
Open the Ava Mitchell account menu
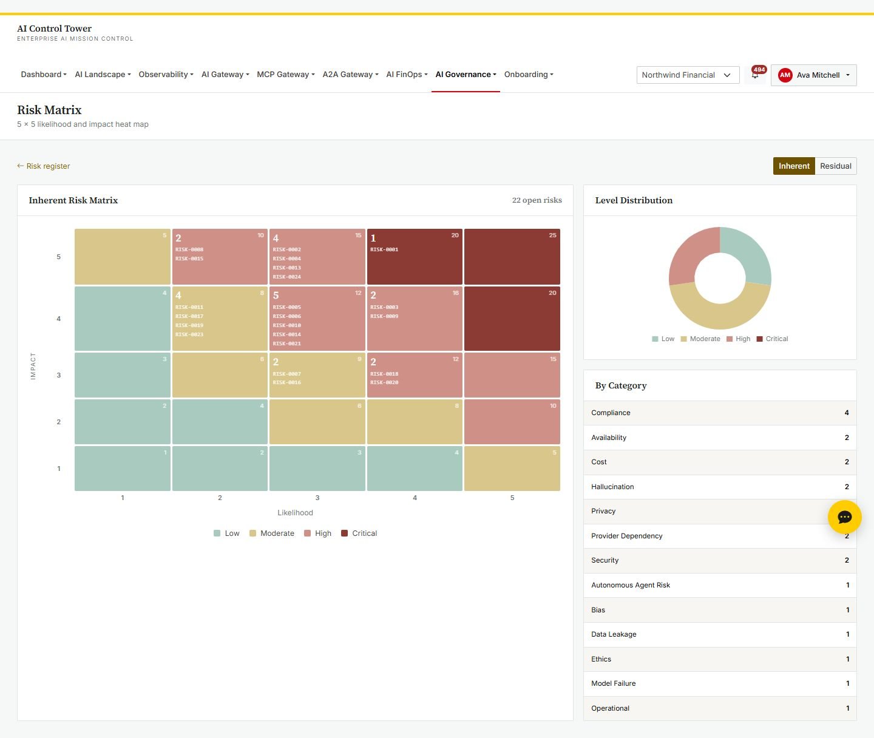(813, 75)
